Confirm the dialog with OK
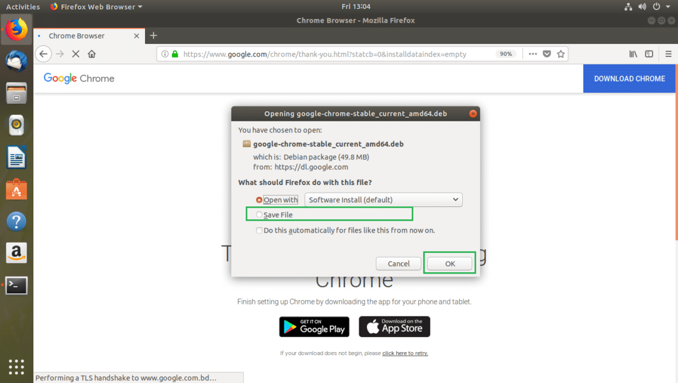 [x=450, y=263]
